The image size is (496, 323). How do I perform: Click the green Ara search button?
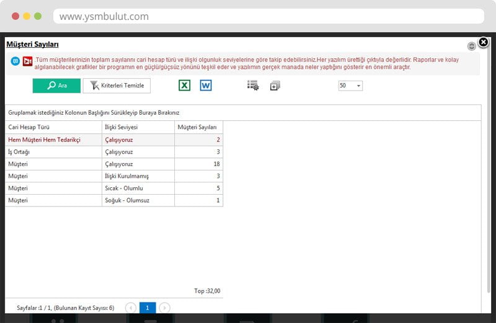click(56, 86)
